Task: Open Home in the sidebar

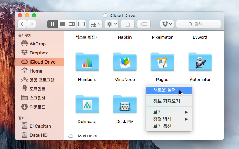Action: [x=40, y=71]
